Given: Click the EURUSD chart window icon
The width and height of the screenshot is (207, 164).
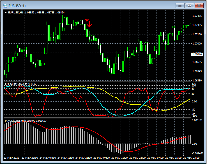Looking at the screenshot, I should pyautogui.click(x=5, y=5).
